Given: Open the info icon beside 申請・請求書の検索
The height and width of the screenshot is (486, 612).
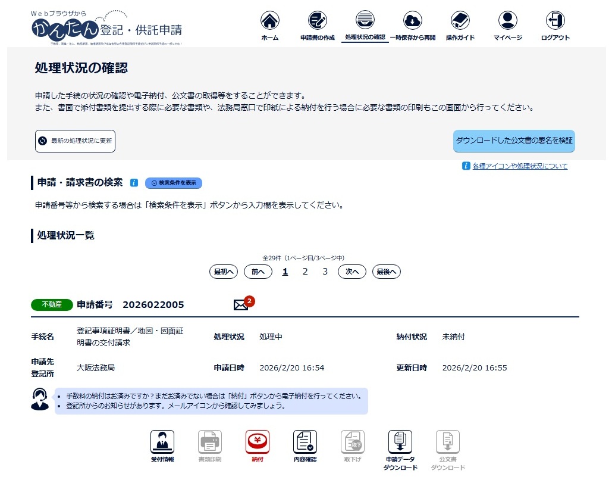Looking at the screenshot, I should [135, 183].
